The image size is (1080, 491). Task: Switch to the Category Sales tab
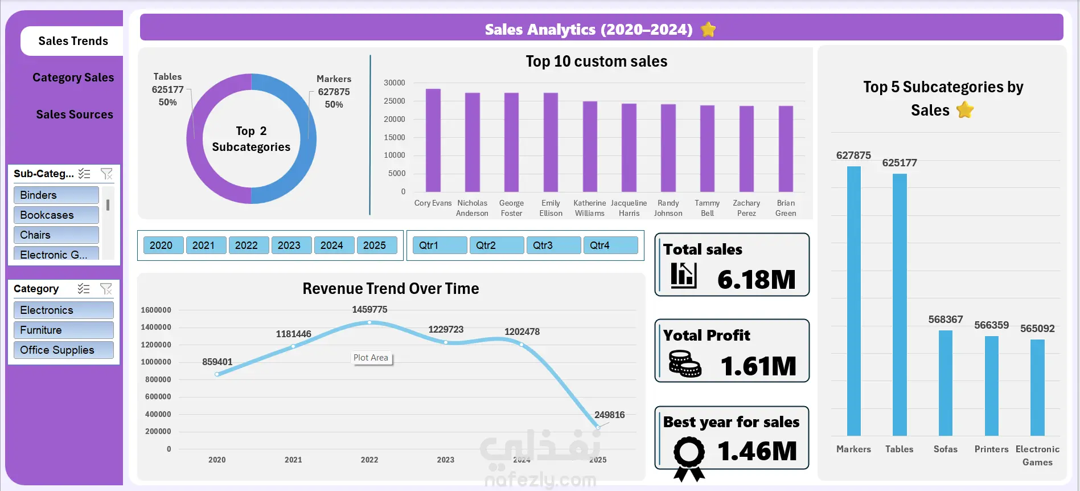[x=73, y=77]
